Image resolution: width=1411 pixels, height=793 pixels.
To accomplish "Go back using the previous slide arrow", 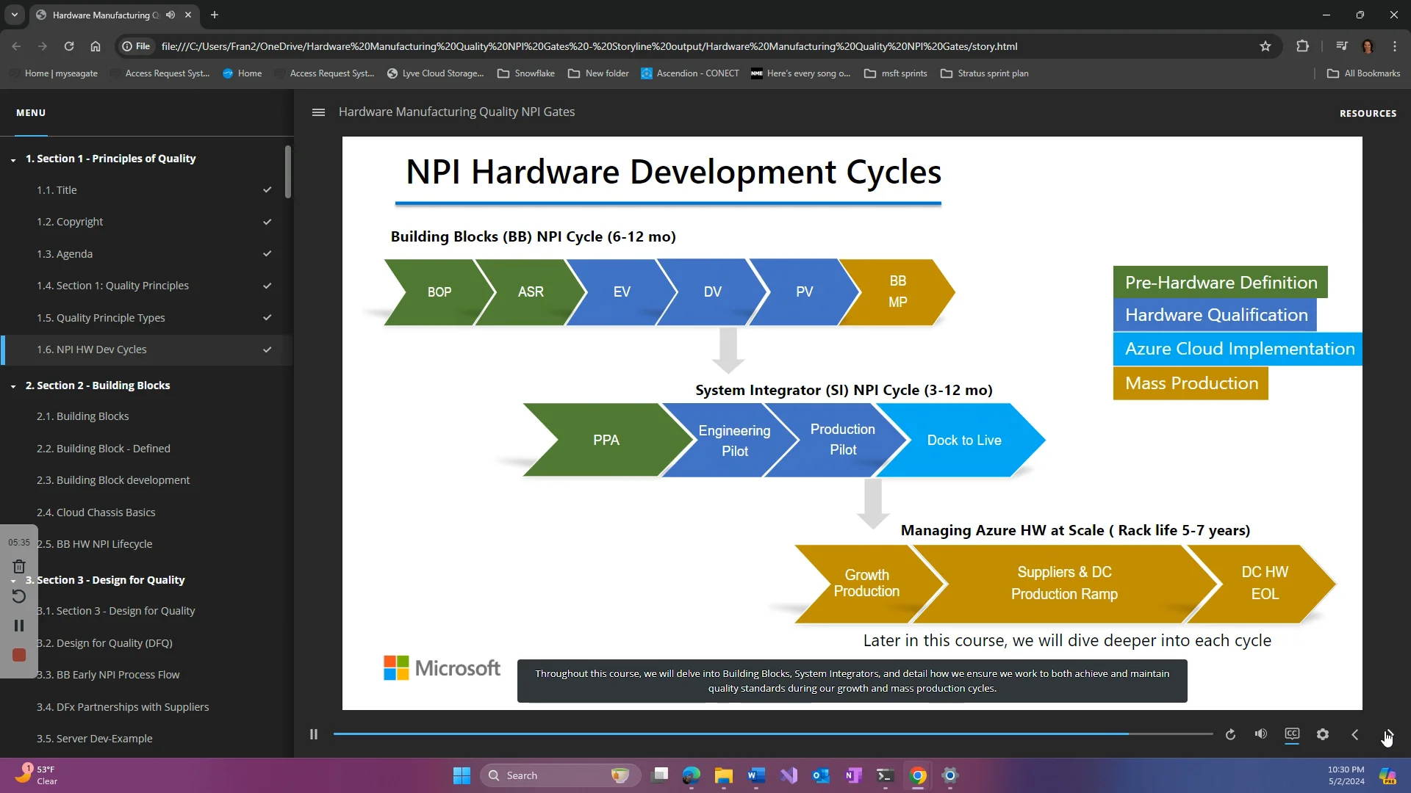I will point(1354,734).
